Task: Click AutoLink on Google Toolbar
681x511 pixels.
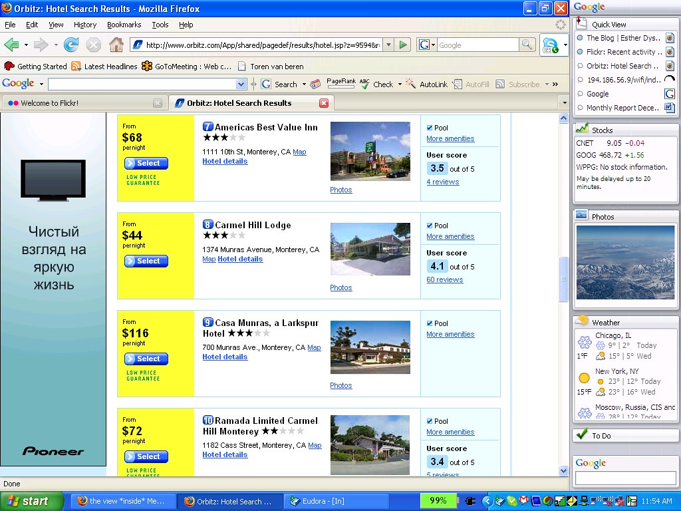Action: (426, 85)
